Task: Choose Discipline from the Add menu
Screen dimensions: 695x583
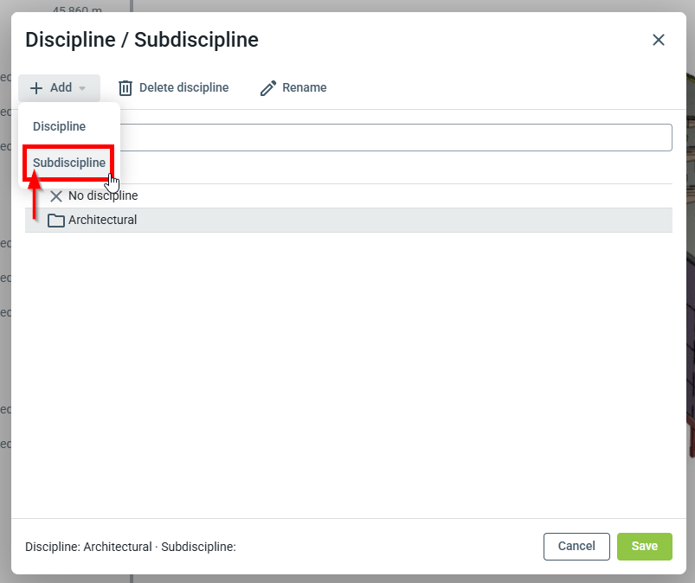Action: tap(59, 126)
